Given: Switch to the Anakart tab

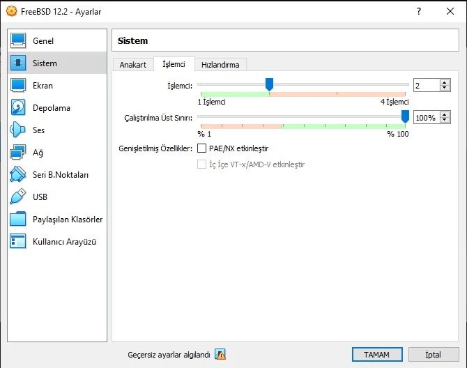Looking at the screenshot, I should point(133,65).
